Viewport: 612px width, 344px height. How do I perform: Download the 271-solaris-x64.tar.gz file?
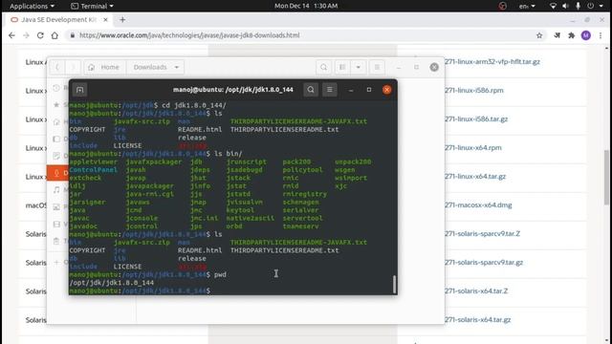478,320
